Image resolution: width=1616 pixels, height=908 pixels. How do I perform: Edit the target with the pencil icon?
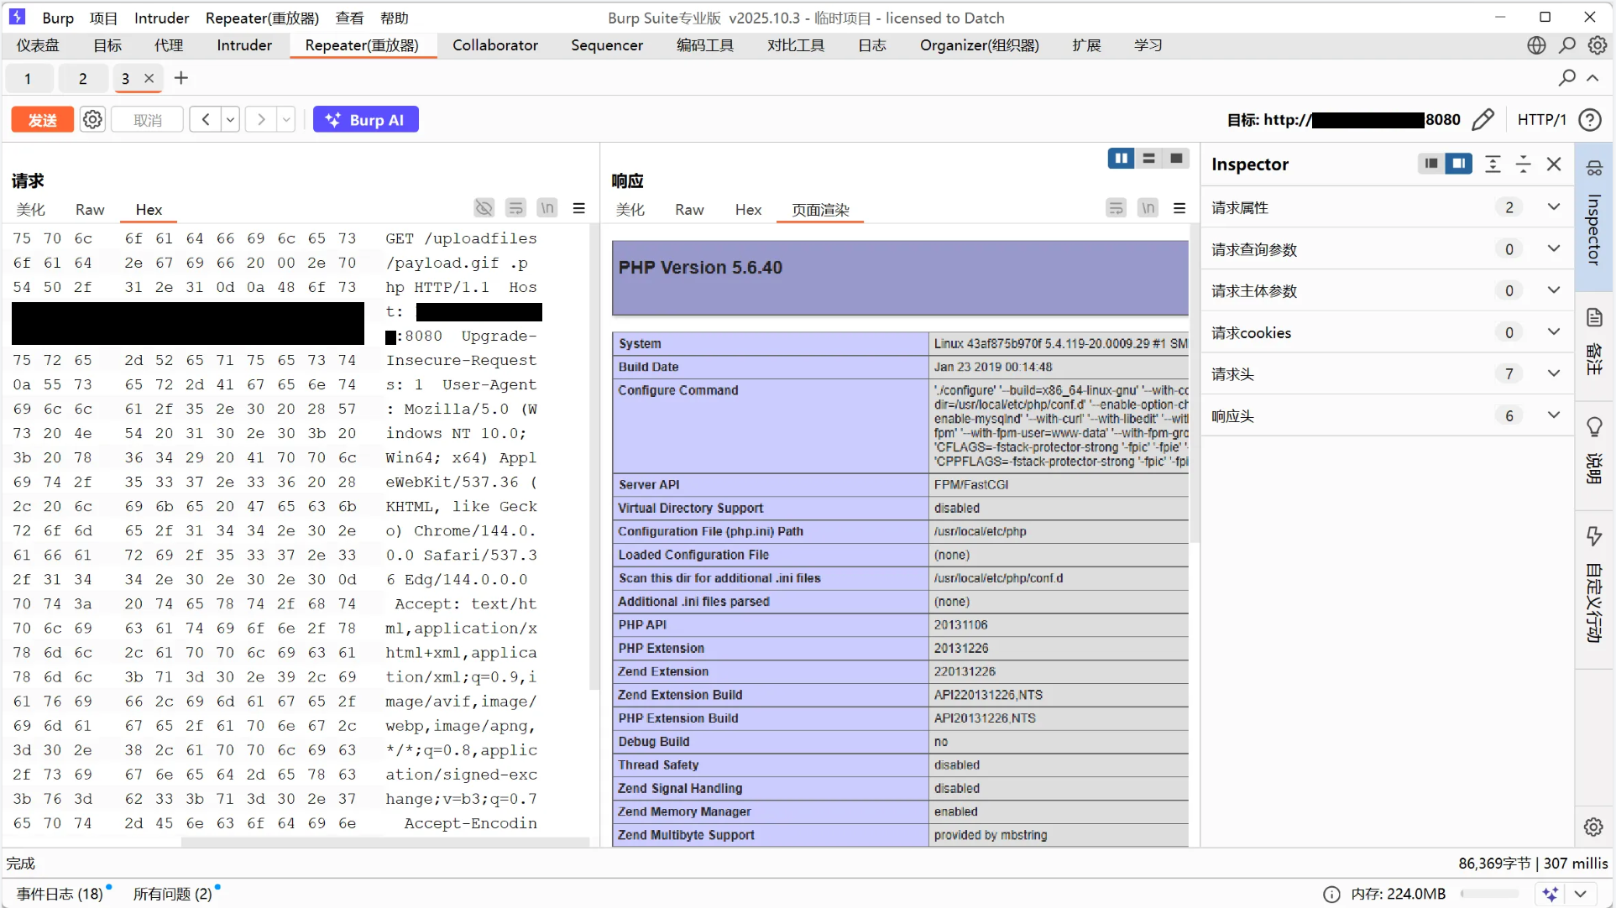pyautogui.click(x=1483, y=119)
